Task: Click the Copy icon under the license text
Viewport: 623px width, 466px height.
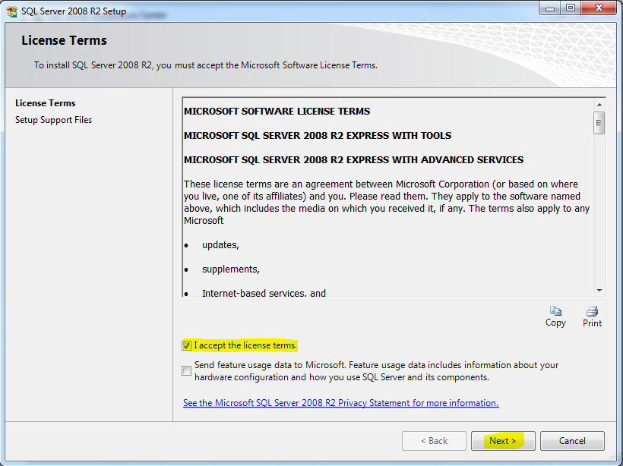Action: [x=555, y=311]
